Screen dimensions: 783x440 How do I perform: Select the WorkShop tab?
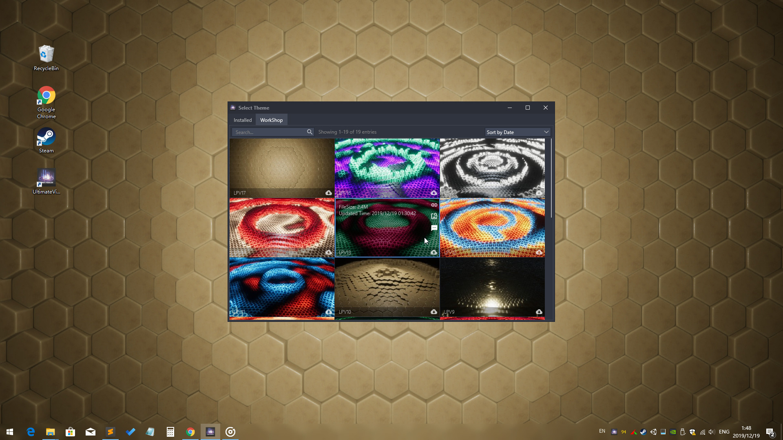coord(271,120)
